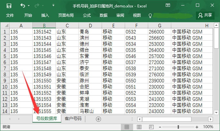
Task: Click cell with area code 0543
Action: tap(136, 38)
